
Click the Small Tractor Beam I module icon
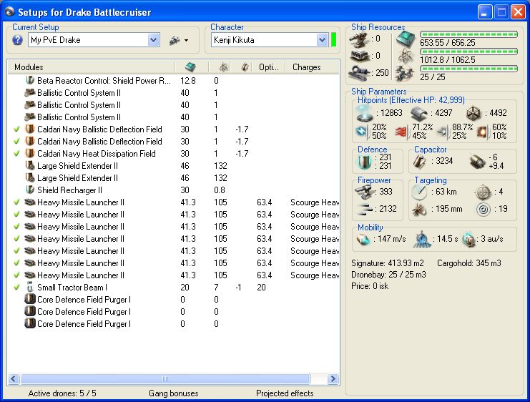(x=30, y=288)
